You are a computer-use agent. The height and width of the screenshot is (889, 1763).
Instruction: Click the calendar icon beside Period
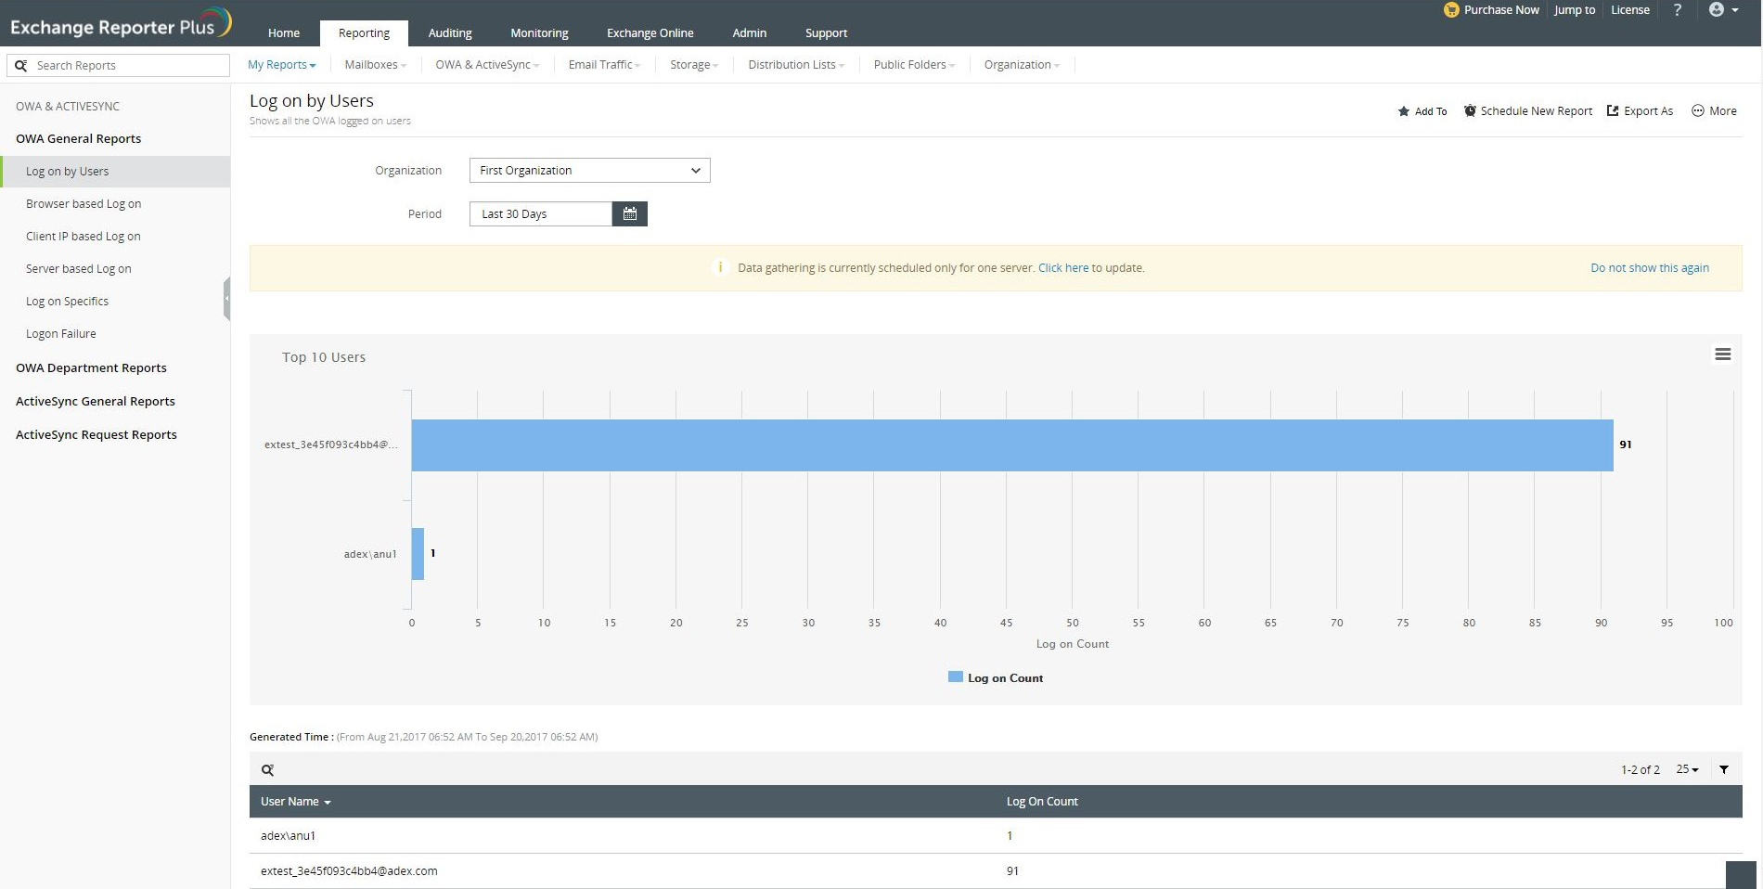(629, 214)
